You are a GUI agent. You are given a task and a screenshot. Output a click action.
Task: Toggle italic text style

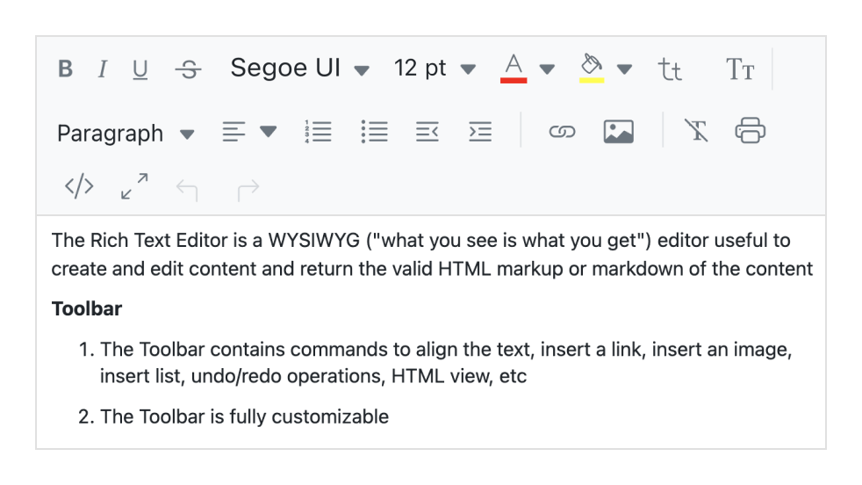[103, 69]
